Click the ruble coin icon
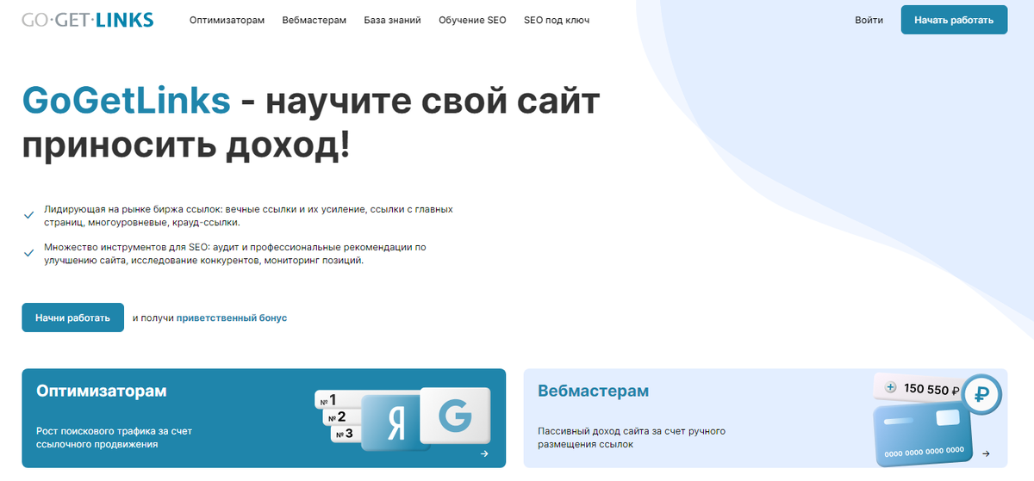 click(x=980, y=395)
